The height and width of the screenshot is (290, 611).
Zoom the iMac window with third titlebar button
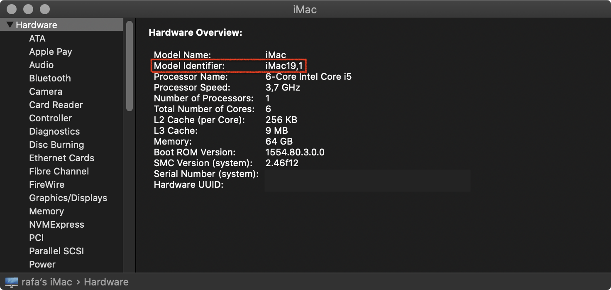[44, 9]
